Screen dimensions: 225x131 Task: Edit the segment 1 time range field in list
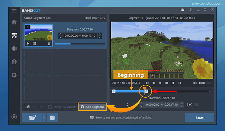point(80,36)
